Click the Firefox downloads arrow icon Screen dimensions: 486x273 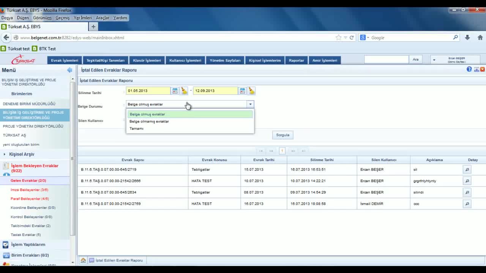click(x=467, y=38)
